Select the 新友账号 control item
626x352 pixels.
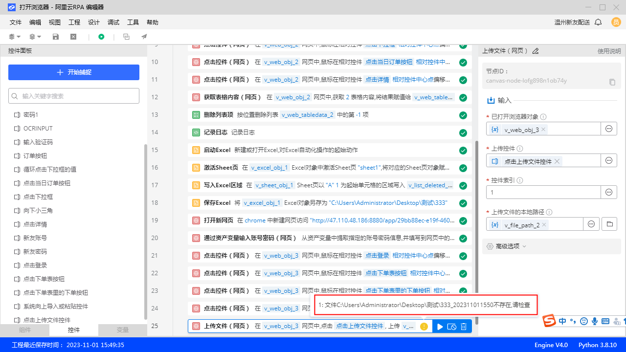[35, 238]
